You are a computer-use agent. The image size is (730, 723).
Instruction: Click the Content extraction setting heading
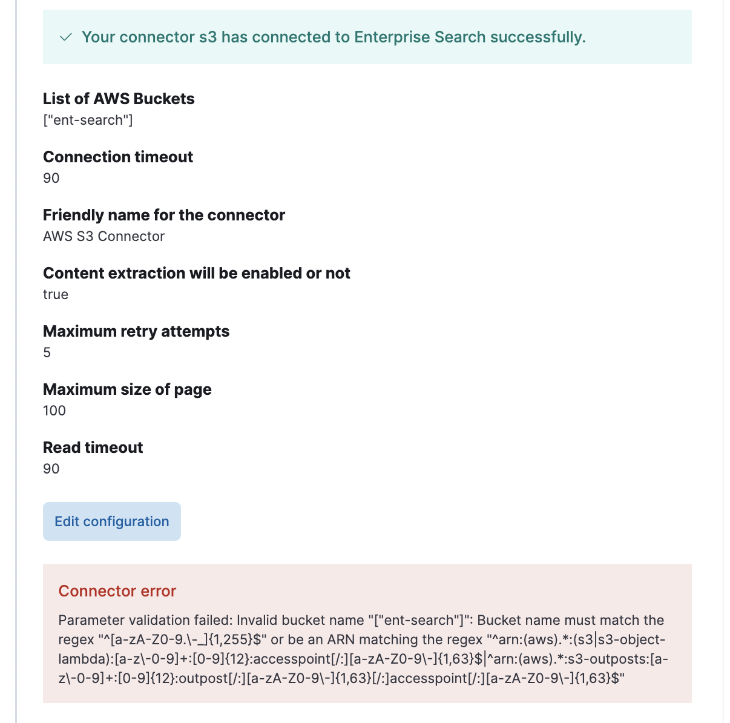pyautogui.click(x=196, y=273)
